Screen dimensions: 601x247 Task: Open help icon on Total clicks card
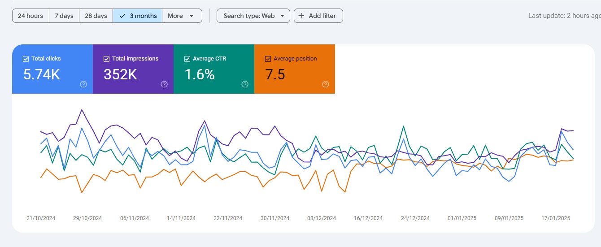83,84
